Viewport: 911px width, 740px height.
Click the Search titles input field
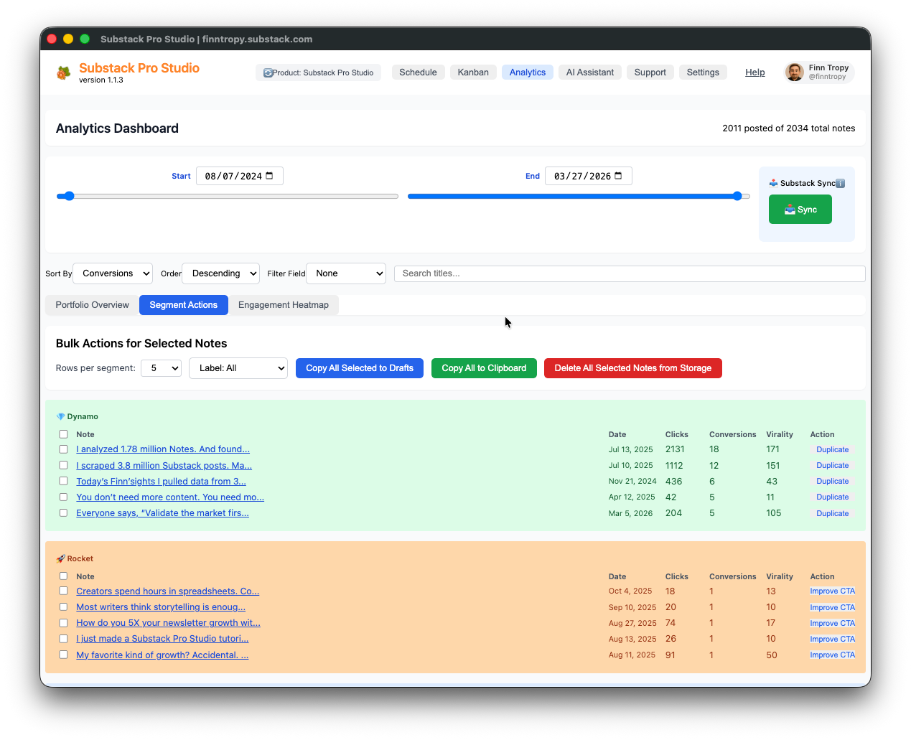(x=630, y=273)
